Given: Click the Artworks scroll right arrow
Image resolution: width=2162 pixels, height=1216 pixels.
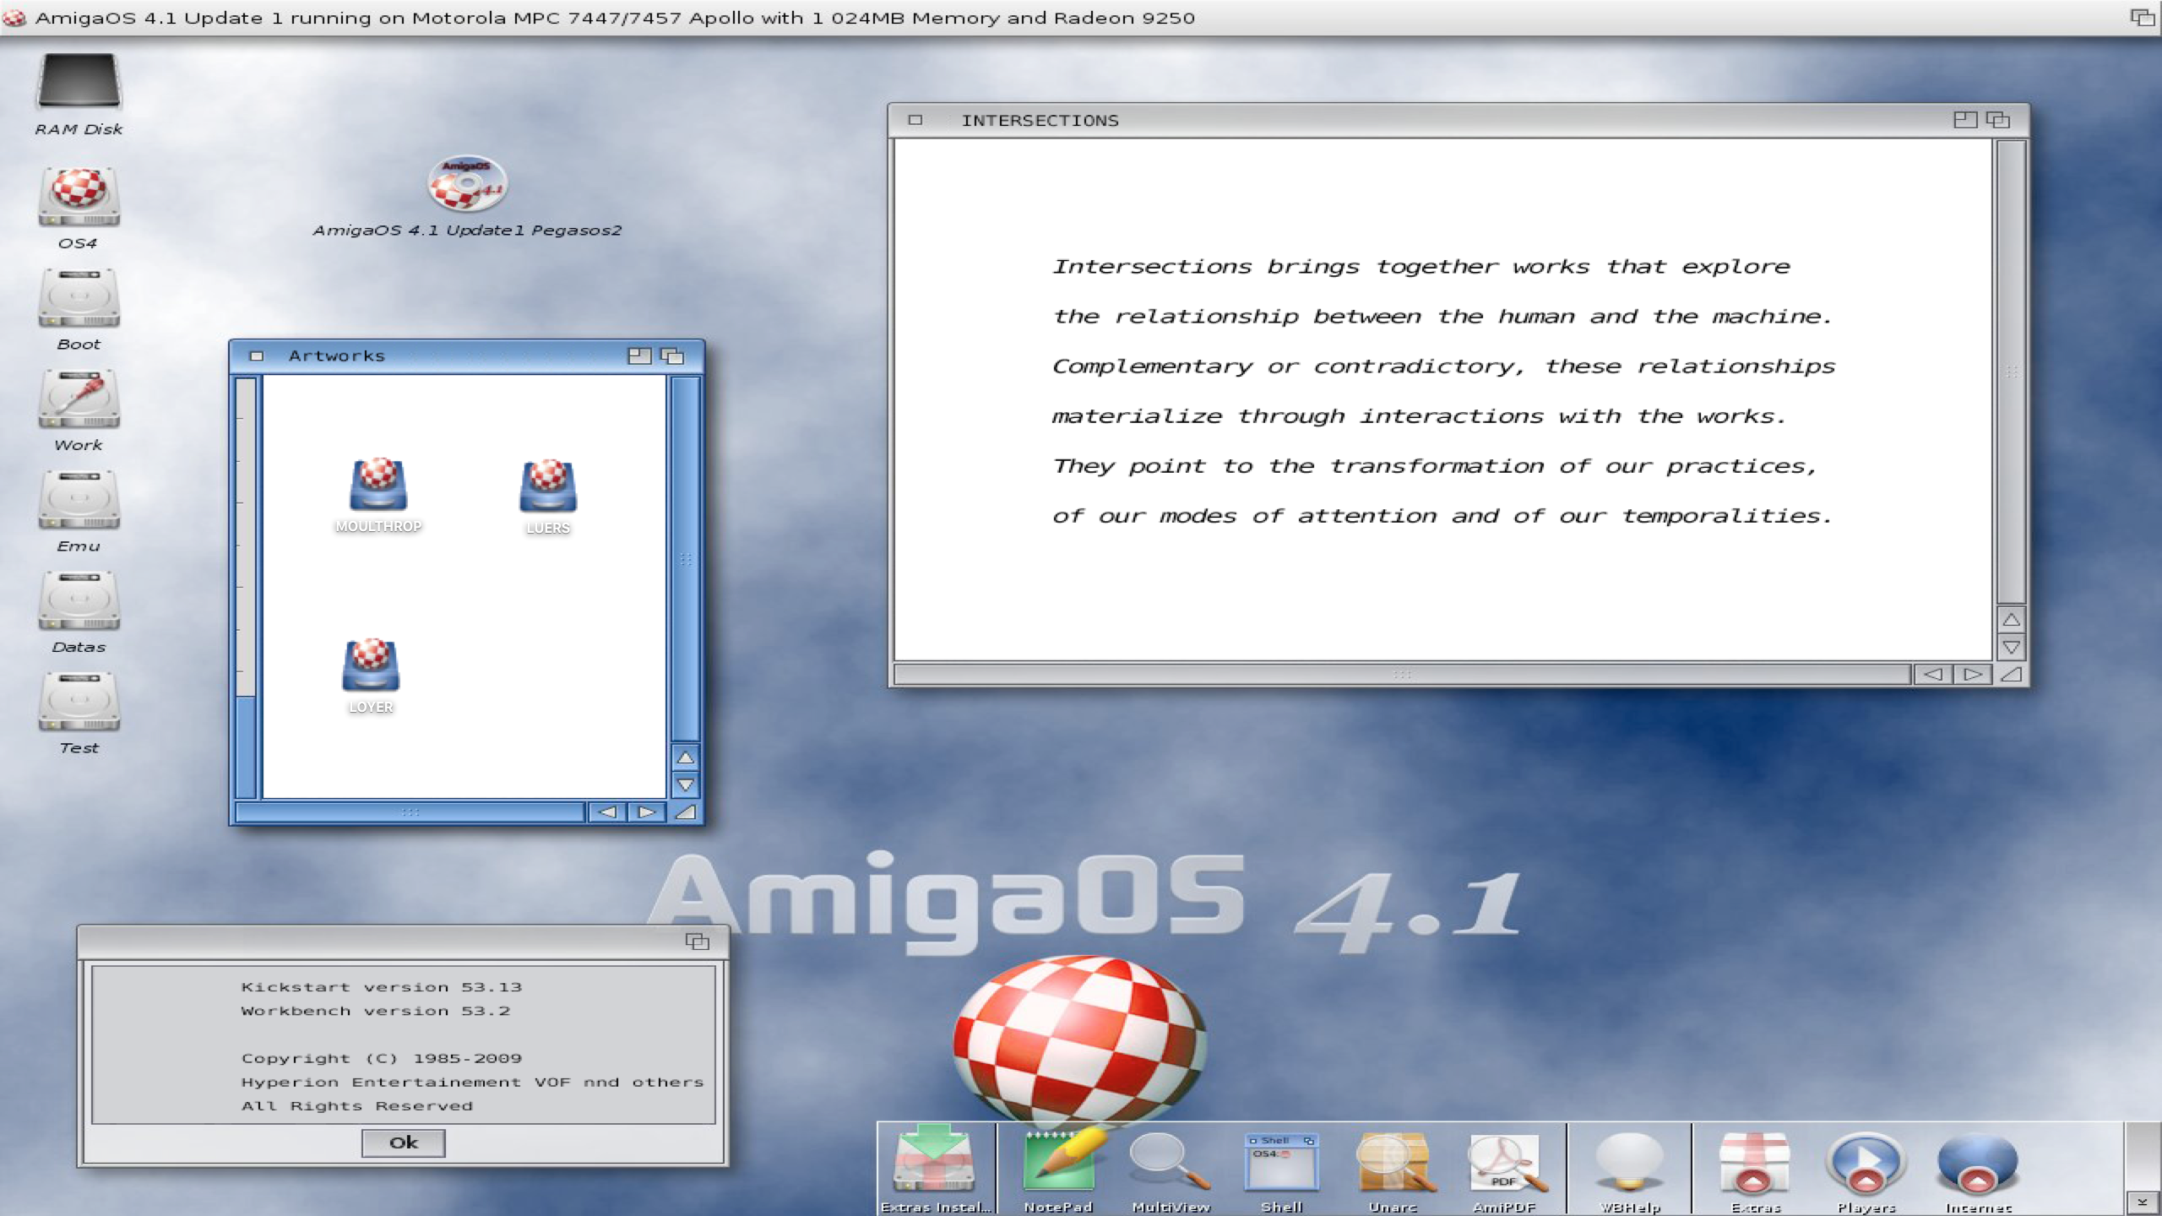Looking at the screenshot, I should pos(647,812).
